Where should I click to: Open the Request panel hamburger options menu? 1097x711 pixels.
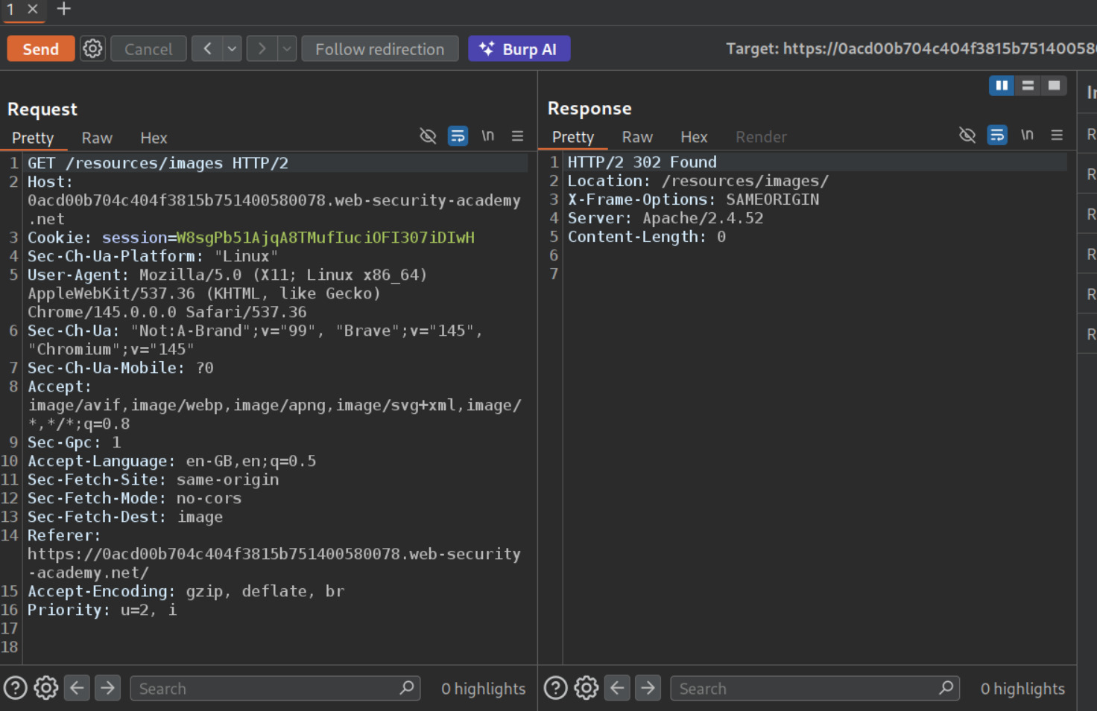[517, 136]
